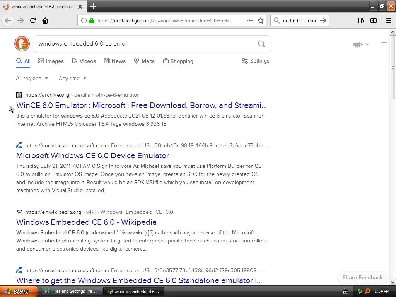Image resolution: width=396 pixels, height=297 pixels.
Task: Click the green network tray icon
Action: click(x=360, y=292)
